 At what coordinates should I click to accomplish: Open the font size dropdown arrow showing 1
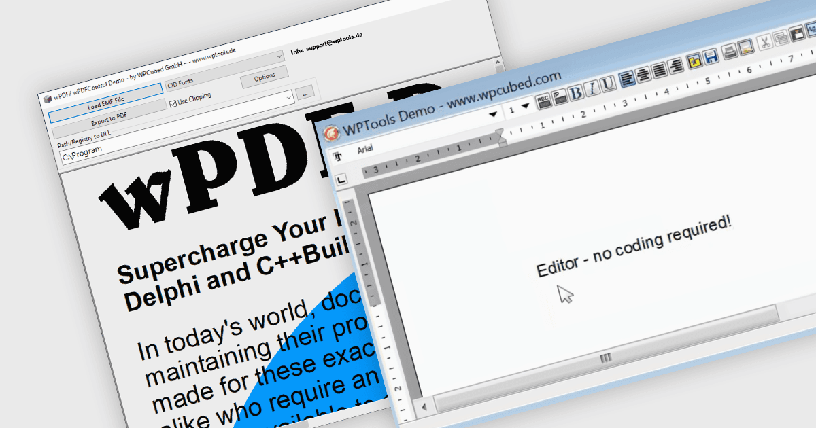[525, 105]
